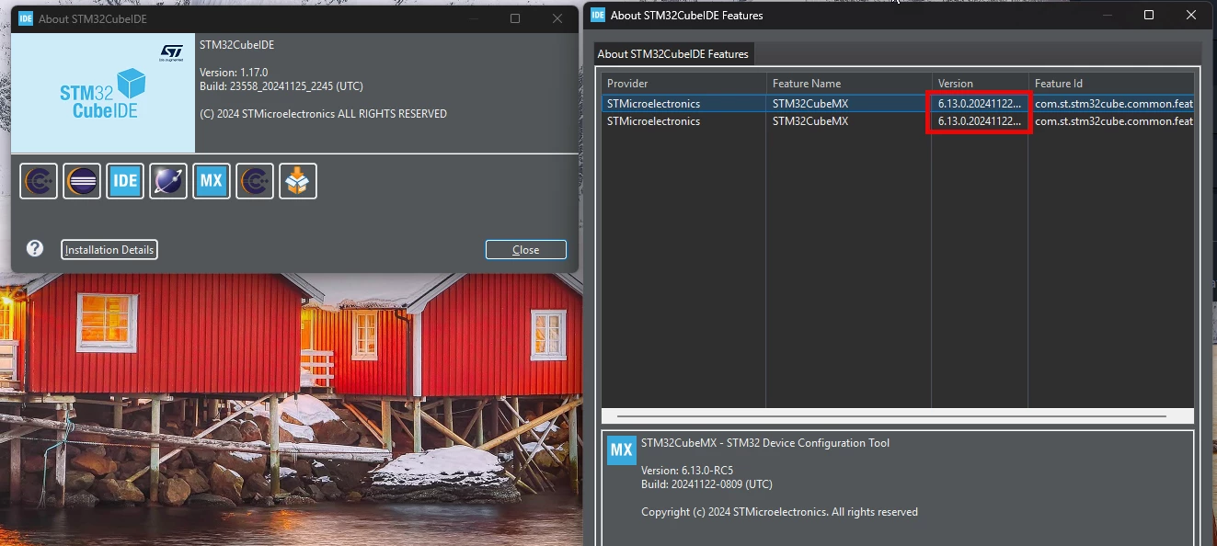The image size is (1217, 546).
Task: Click the 'STM32CubeIDE' product name above Version
Action: [236, 45]
